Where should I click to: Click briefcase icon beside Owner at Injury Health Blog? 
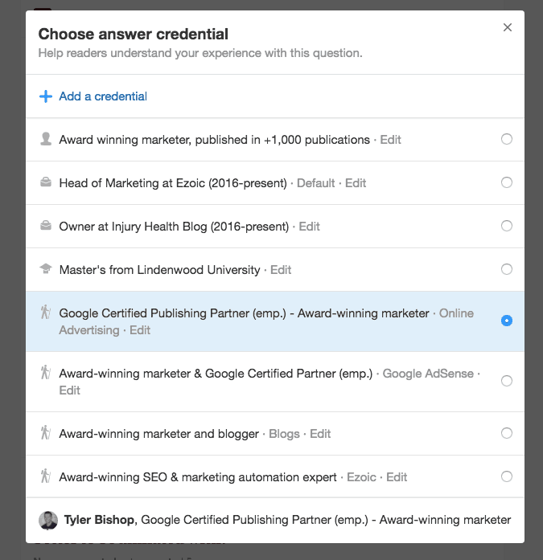46,227
